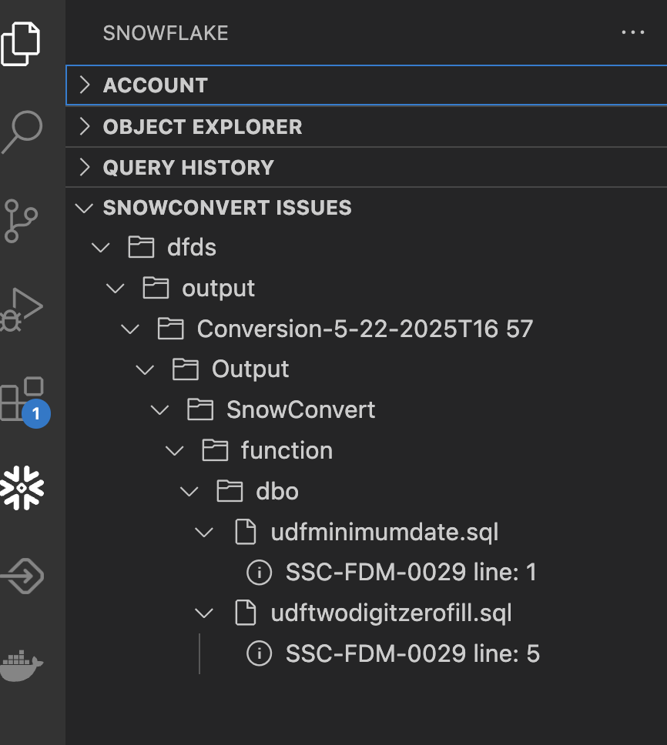667x745 pixels.
Task: Select the Snowflake extension icon
Action: coord(22,487)
